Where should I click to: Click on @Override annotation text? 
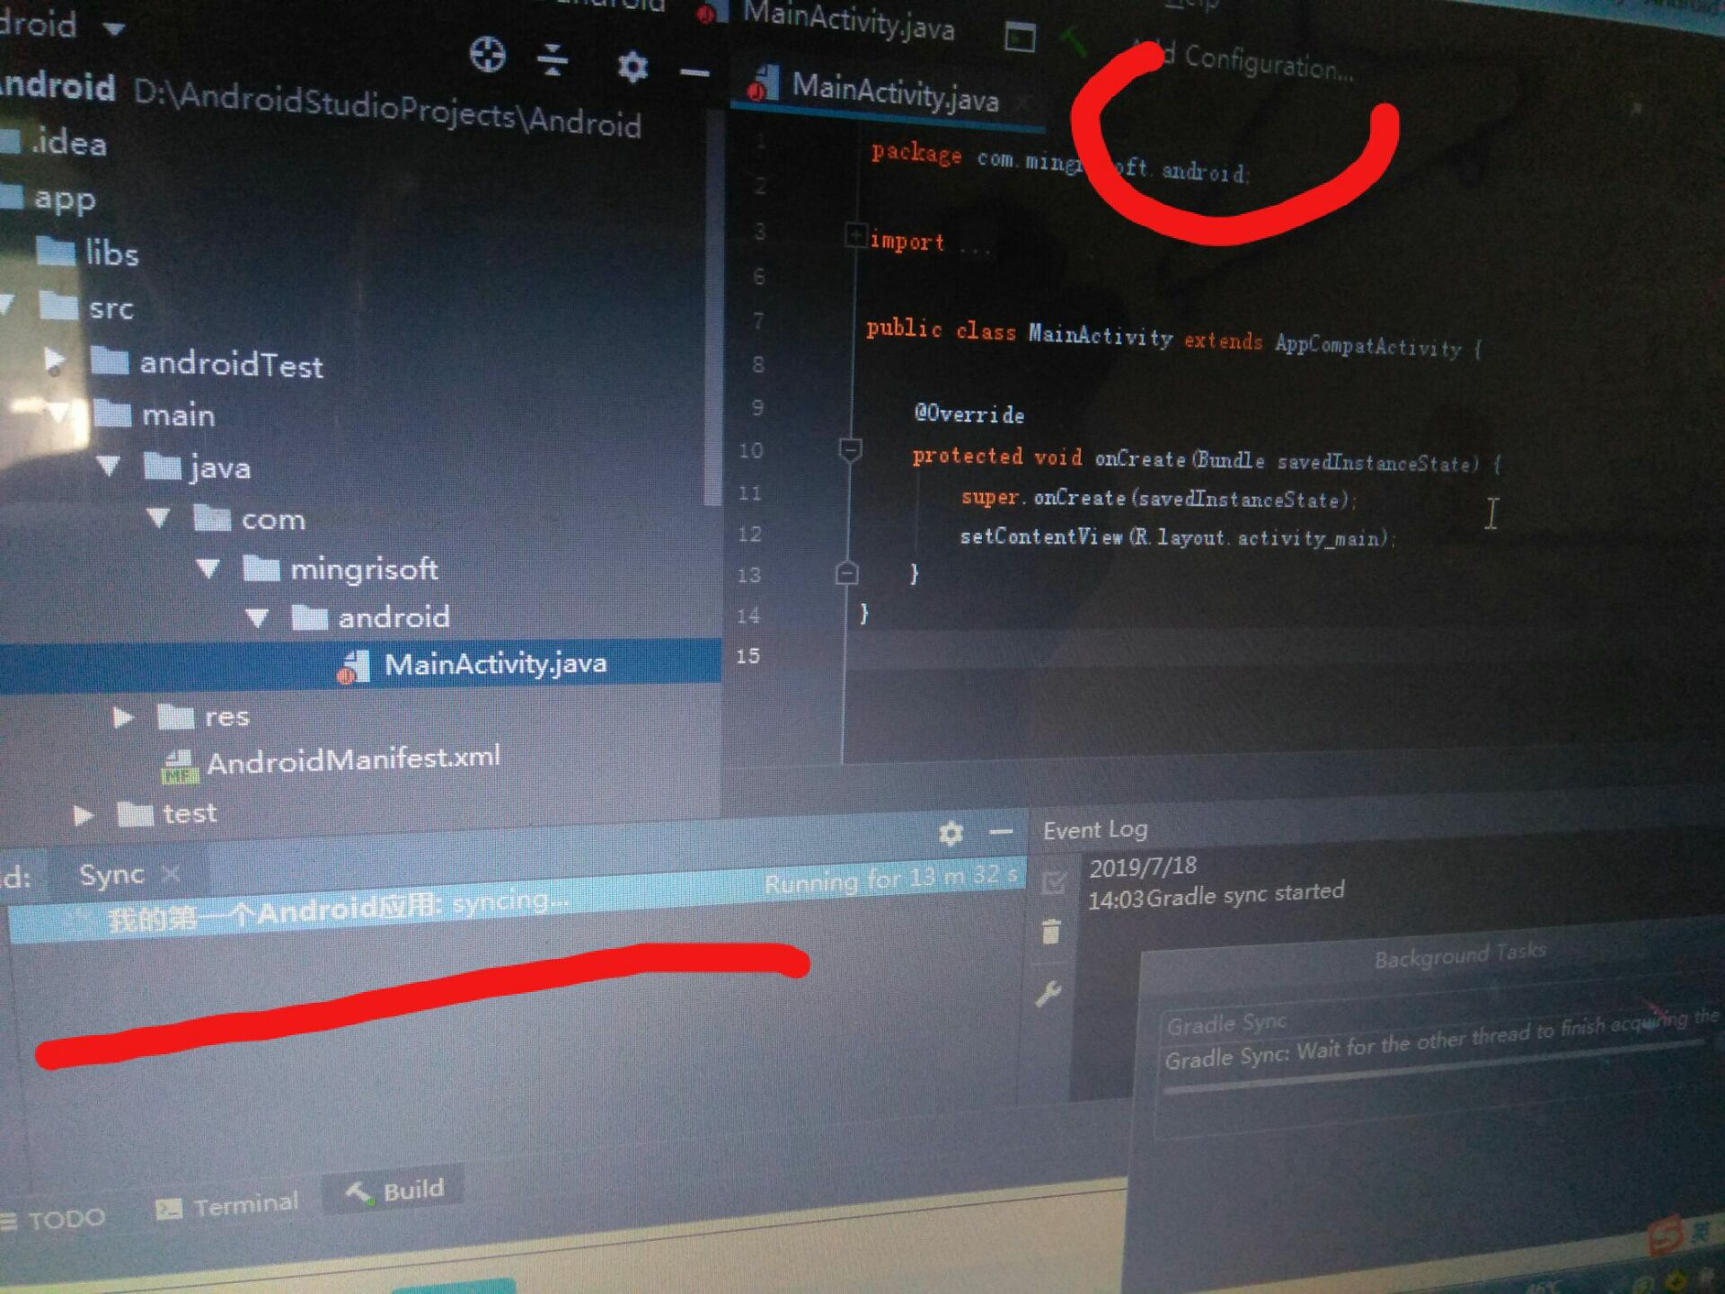pyautogui.click(x=969, y=413)
